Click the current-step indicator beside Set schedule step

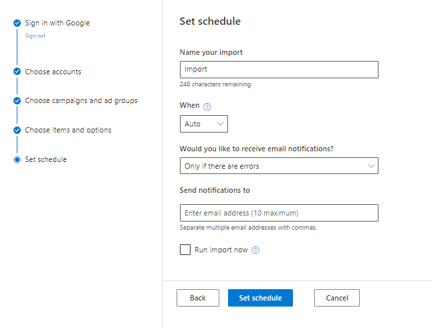(x=17, y=159)
